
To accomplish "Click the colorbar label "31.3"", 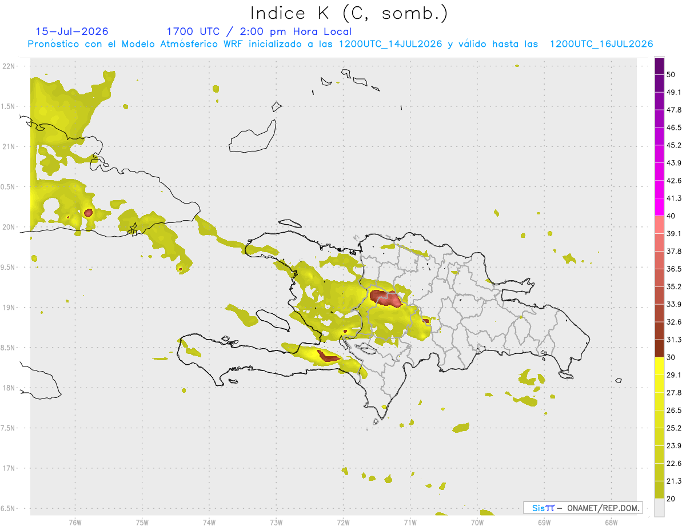I will tap(675, 340).
